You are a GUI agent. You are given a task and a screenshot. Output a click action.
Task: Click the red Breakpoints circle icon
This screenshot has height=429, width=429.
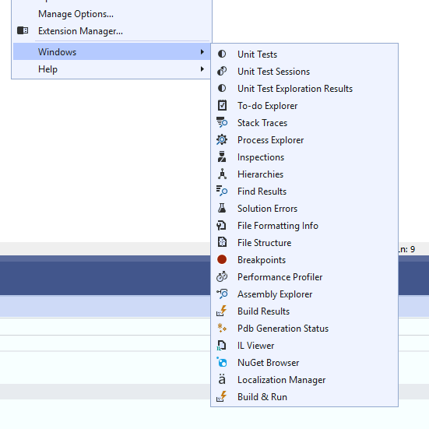(x=222, y=259)
